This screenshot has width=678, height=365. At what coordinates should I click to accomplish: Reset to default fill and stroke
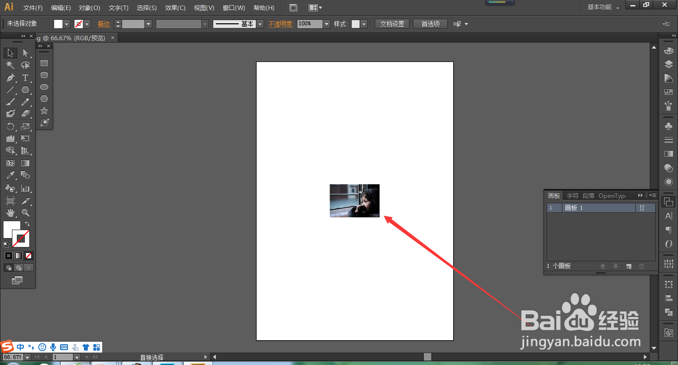point(6,244)
